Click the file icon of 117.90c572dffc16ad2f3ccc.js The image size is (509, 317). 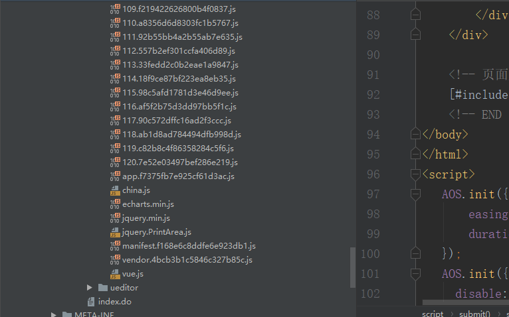coord(115,121)
